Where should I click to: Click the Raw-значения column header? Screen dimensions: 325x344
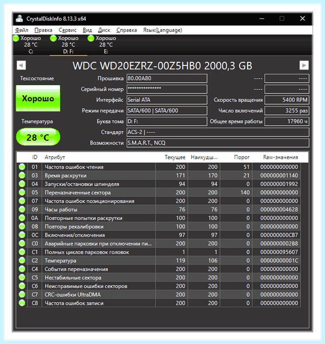pyautogui.click(x=281, y=157)
